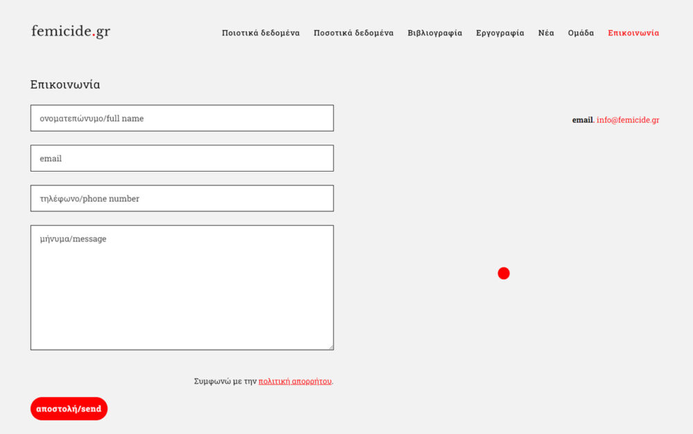Click inside the μήνυμα/message text area

(x=182, y=287)
